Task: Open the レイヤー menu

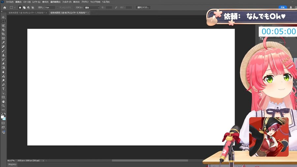Action: (x=36, y=2)
